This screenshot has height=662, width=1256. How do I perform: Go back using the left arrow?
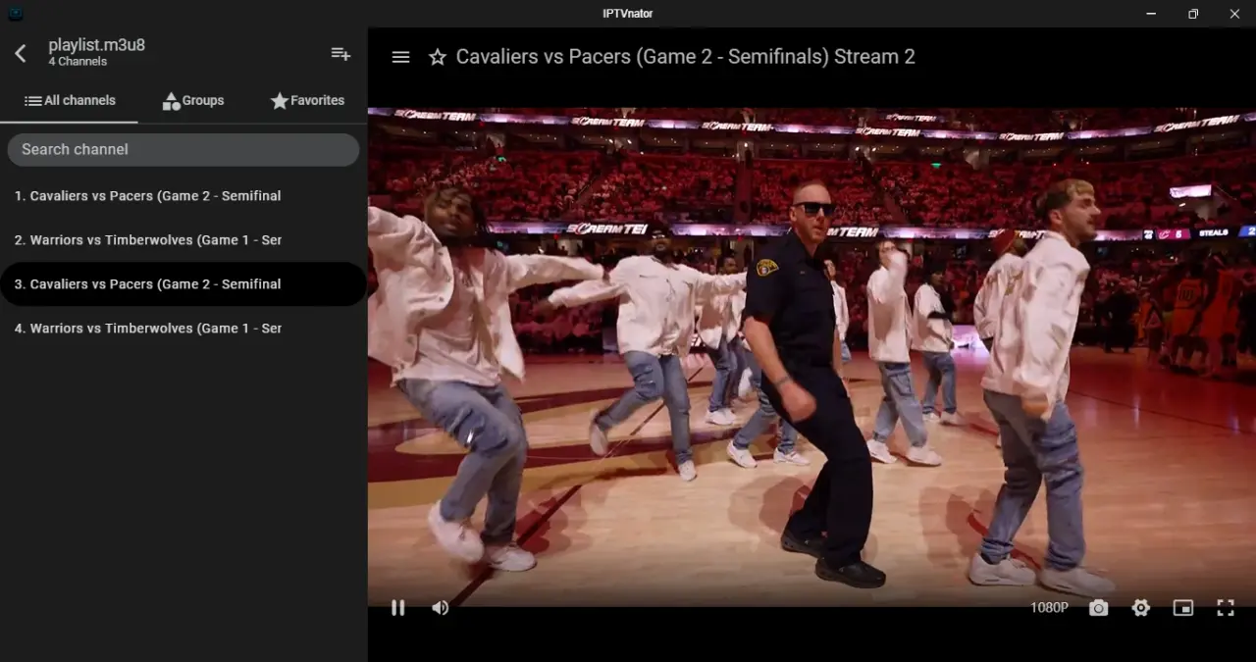coord(21,54)
